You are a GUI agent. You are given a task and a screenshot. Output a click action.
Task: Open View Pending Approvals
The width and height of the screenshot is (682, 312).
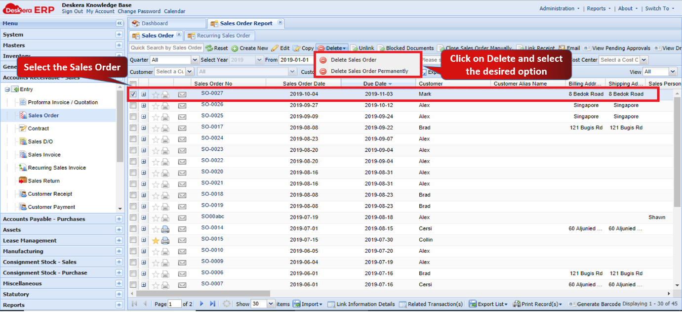pos(617,48)
